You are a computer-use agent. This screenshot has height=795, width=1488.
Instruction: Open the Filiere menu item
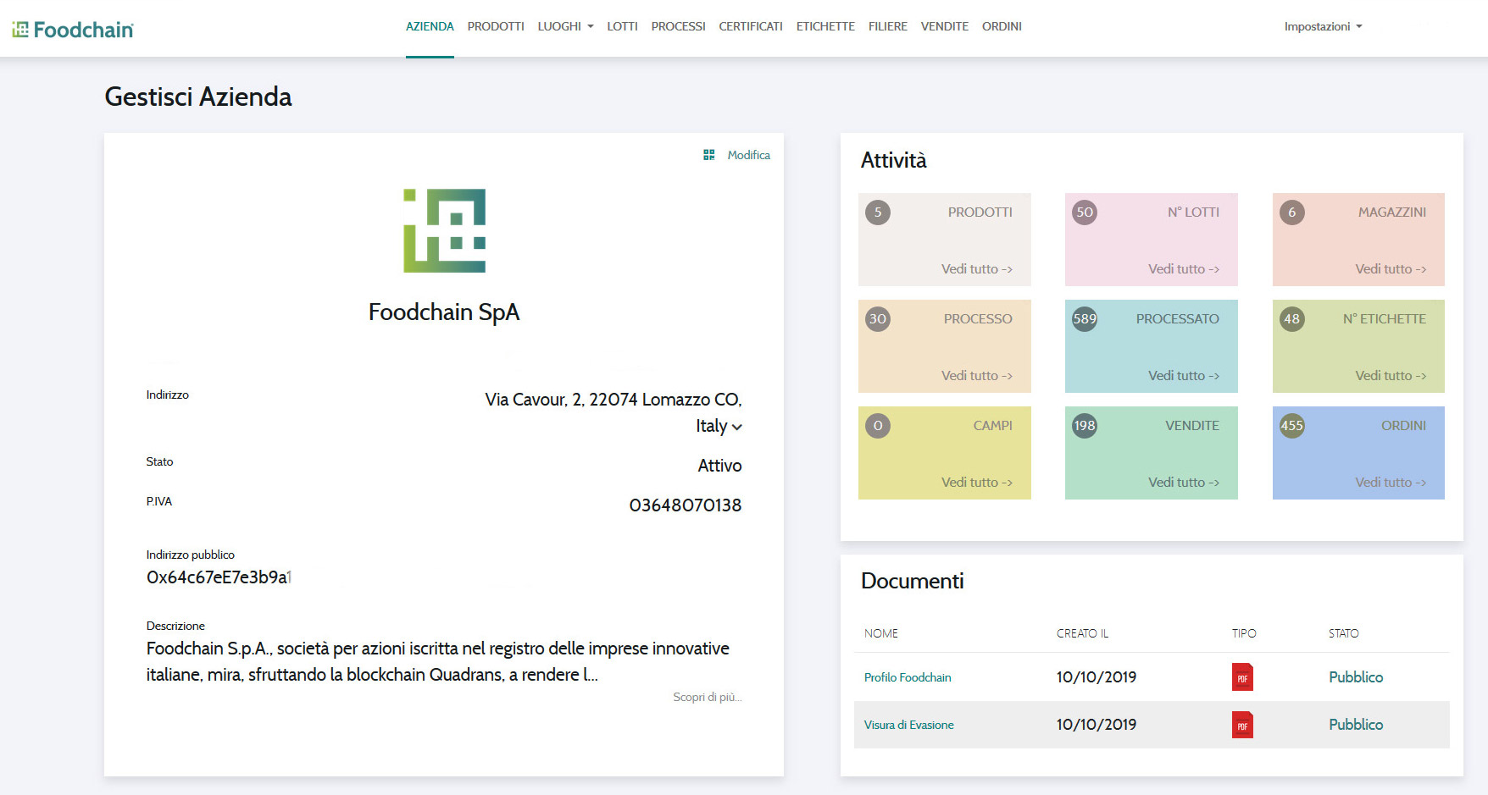point(887,26)
